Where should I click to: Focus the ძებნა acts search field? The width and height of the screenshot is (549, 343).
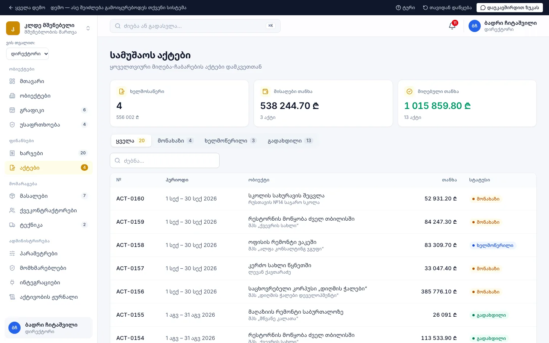point(165,160)
